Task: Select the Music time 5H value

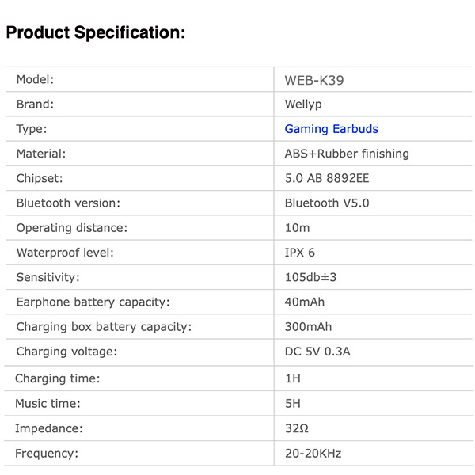Action: [x=293, y=404]
